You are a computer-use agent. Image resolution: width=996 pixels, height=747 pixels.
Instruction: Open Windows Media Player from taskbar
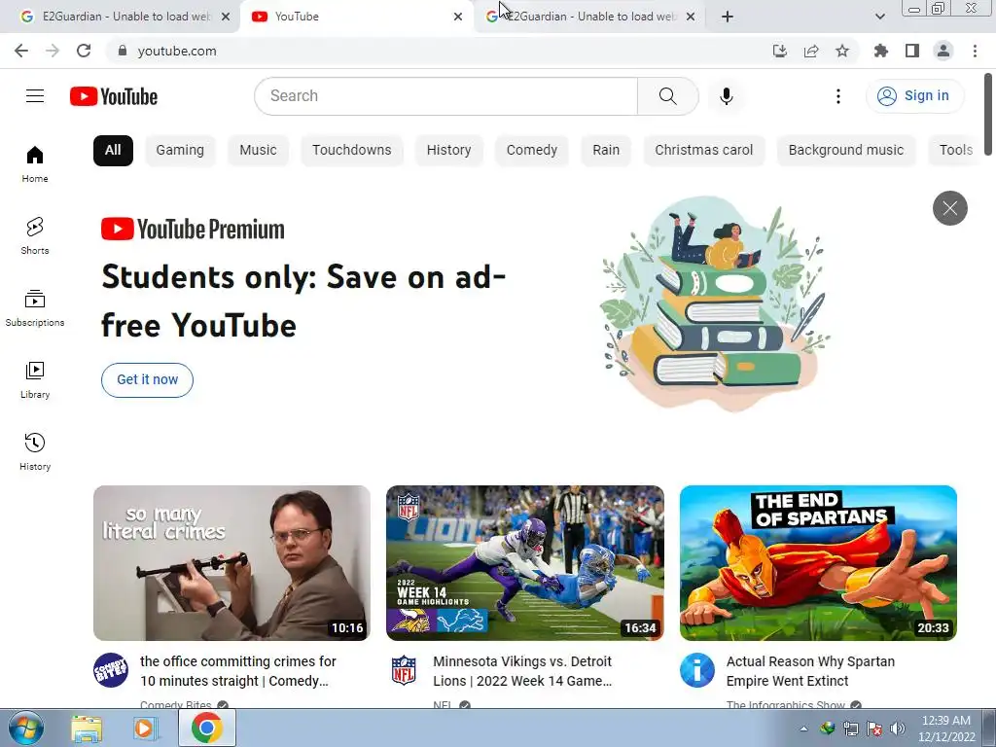[x=145, y=728]
